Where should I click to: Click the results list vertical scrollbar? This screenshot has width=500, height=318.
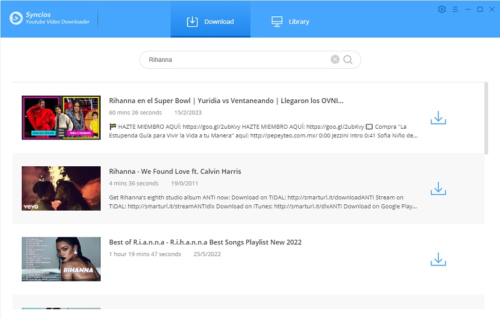(486, 119)
